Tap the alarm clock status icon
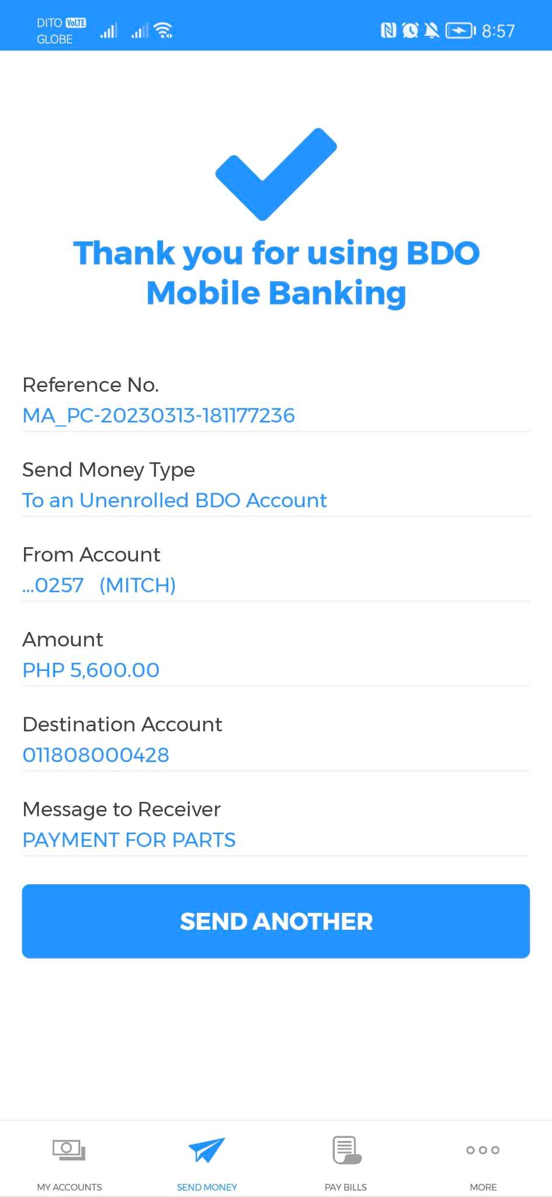 (x=410, y=30)
